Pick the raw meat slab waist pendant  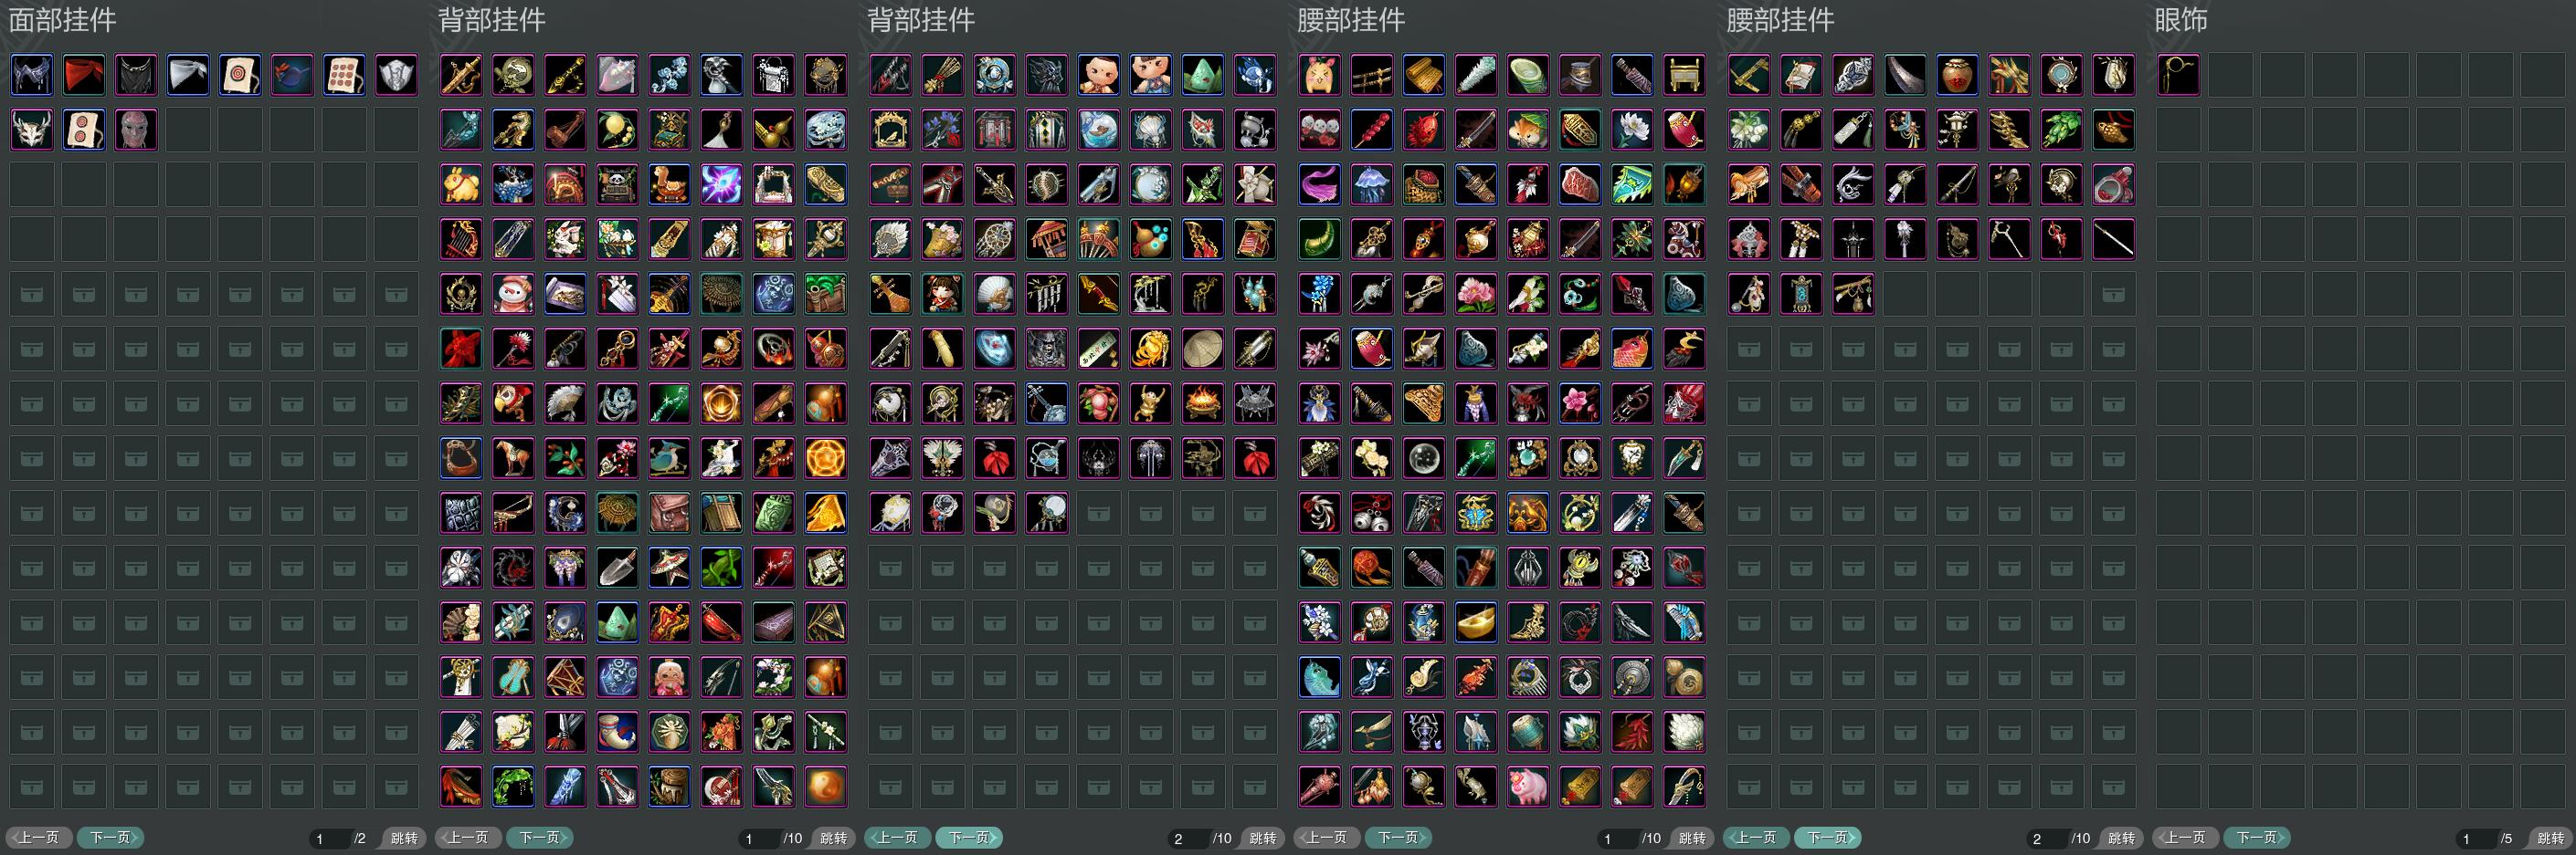point(1580,185)
